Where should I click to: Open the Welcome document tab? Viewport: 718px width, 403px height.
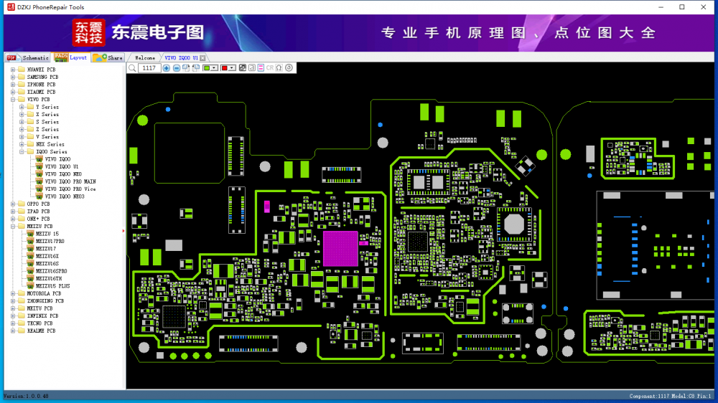click(x=144, y=57)
